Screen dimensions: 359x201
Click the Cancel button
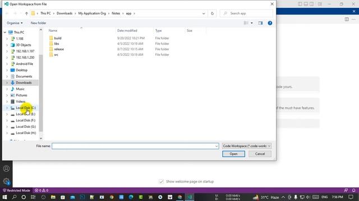(260, 154)
